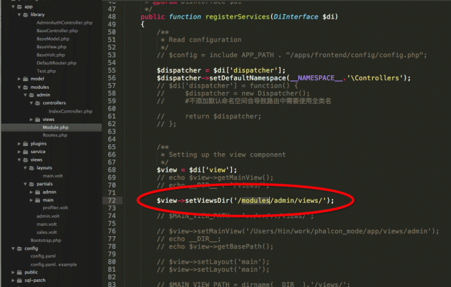The width and height of the screenshot is (451, 287).
Task: Expand the model folder arrow
Action: click(x=19, y=79)
